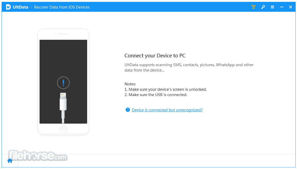Open 'Device is connected but unrecognized?' link
297x169 pixels.
coord(167,110)
